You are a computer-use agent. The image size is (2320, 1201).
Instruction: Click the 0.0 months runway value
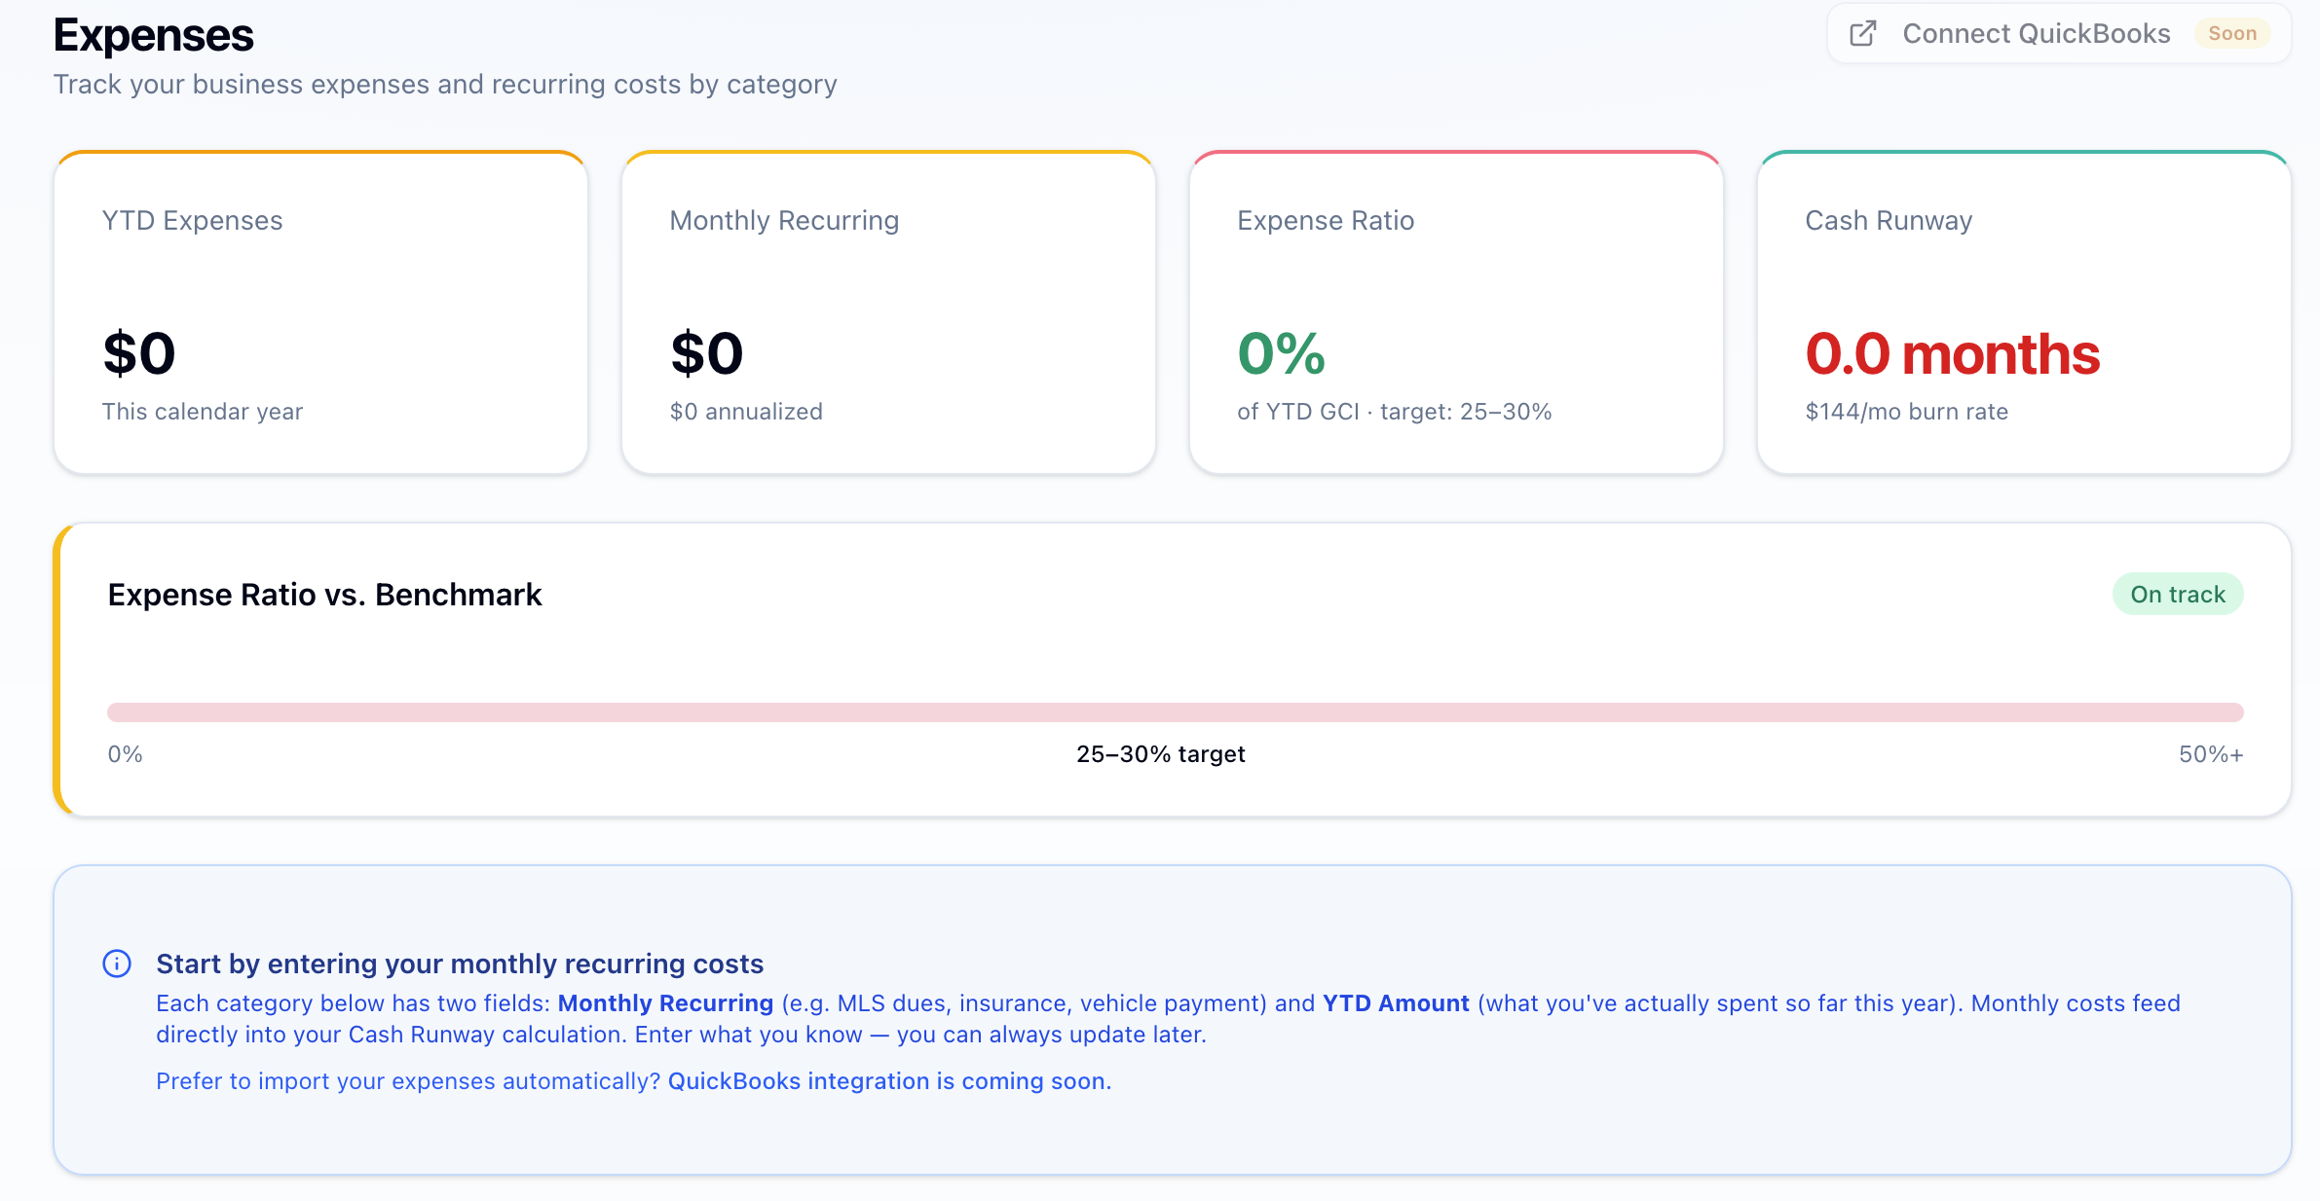click(x=1952, y=353)
